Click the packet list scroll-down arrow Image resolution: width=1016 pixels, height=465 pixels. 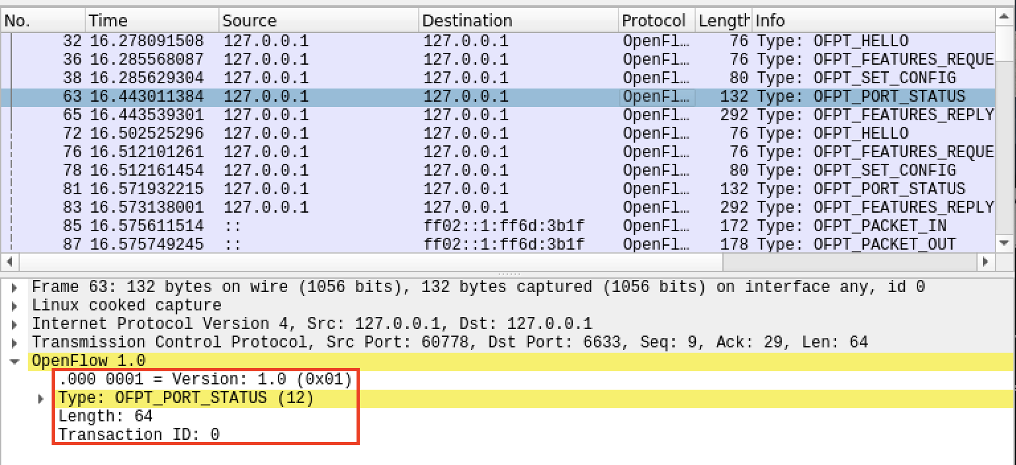[x=1005, y=243]
